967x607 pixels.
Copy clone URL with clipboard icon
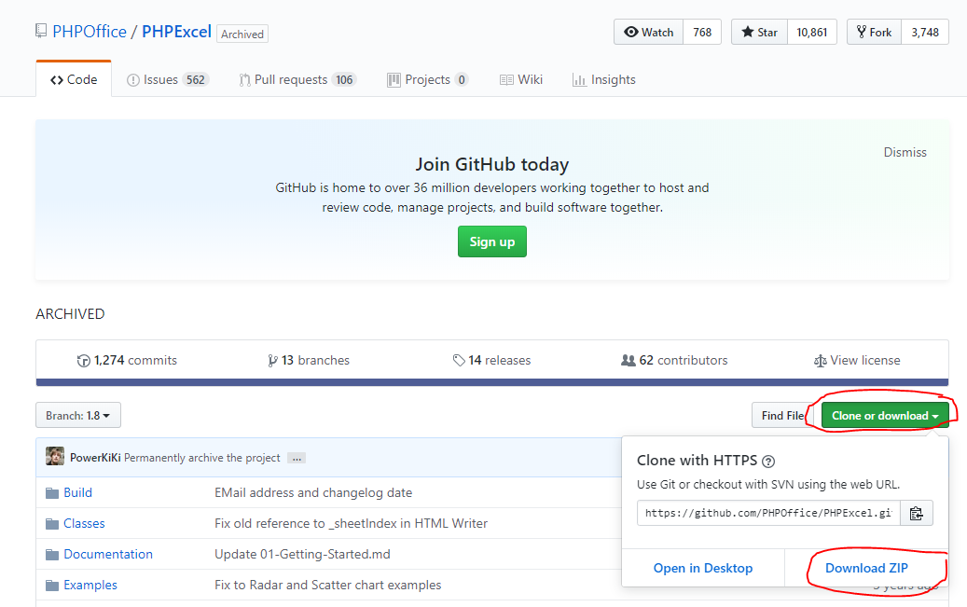[x=917, y=513]
